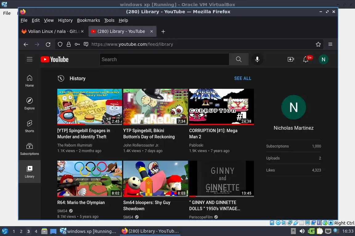
Task: Open Firefox File menu
Action: click(24, 20)
